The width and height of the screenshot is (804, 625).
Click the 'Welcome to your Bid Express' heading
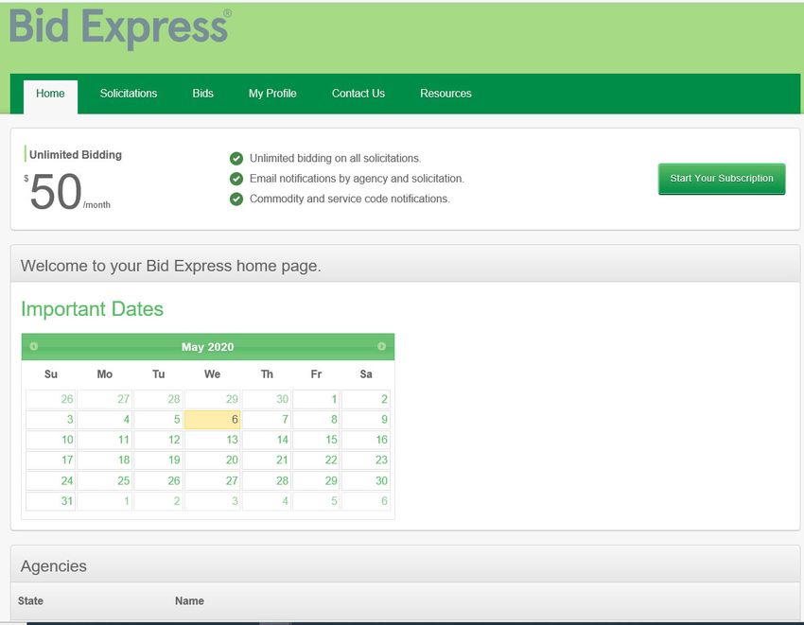[171, 266]
